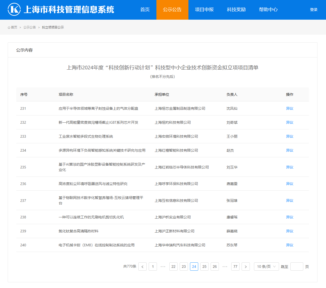Click the right ellipsis in pagination
Image resolution: width=326 pixels, height=288 pixels.
(225, 266)
